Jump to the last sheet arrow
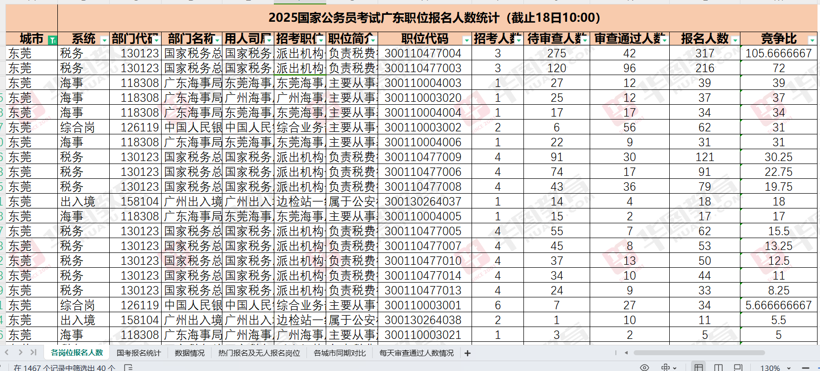This screenshot has height=371, width=820. click(x=33, y=353)
